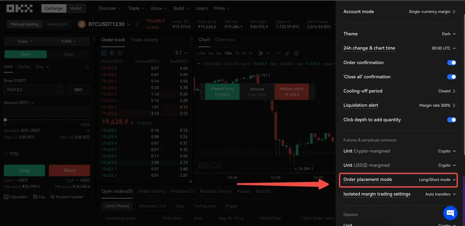Select Trading bot mode
This screenshot has height=226, width=465.
tap(57, 24)
